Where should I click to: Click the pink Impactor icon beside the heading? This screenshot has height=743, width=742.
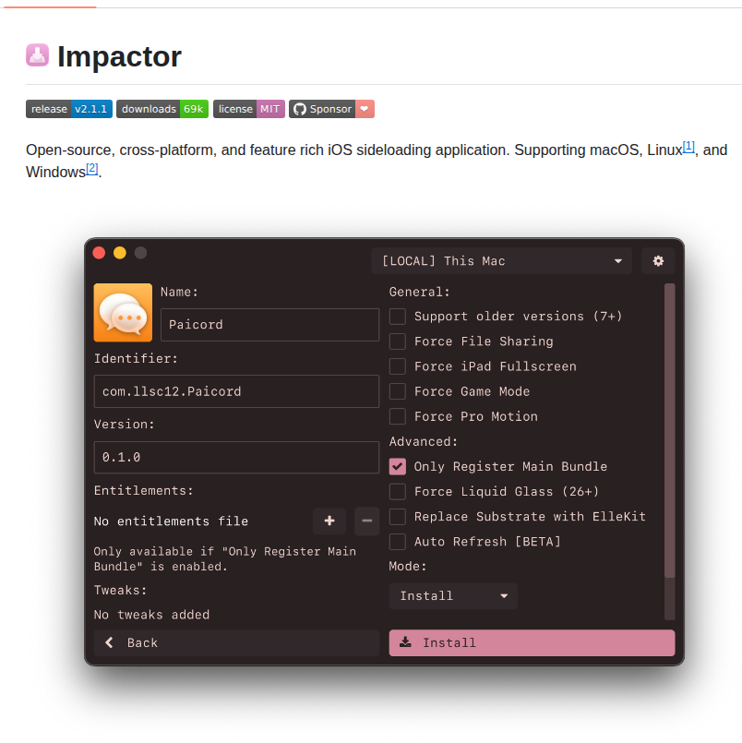point(35,55)
